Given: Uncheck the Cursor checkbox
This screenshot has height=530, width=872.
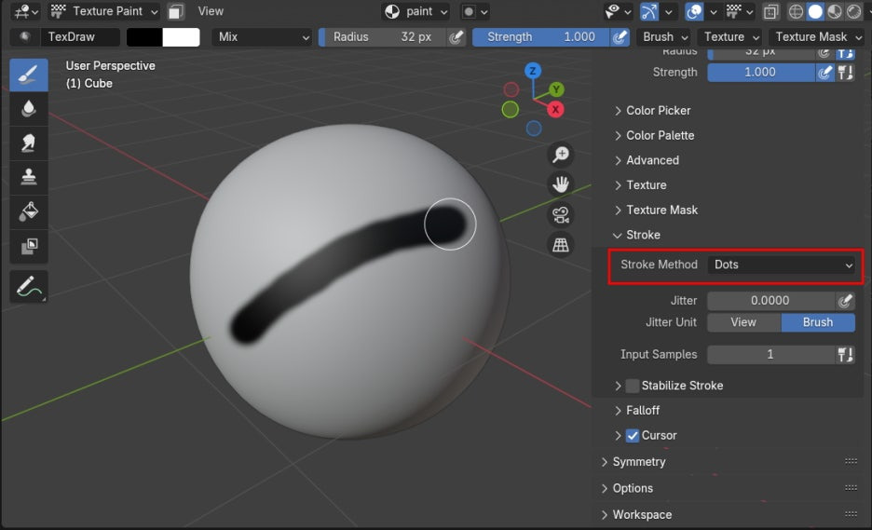Looking at the screenshot, I should point(633,435).
